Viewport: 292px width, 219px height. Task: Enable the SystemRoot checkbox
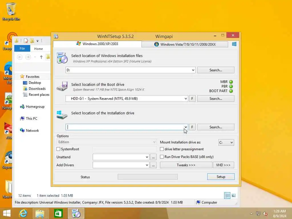[58, 149]
